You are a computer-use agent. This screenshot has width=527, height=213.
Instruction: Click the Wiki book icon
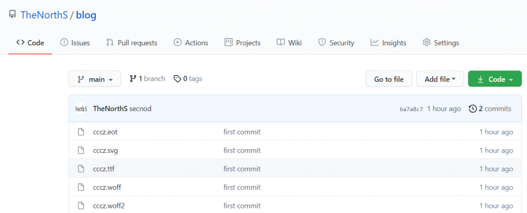pos(280,42)
